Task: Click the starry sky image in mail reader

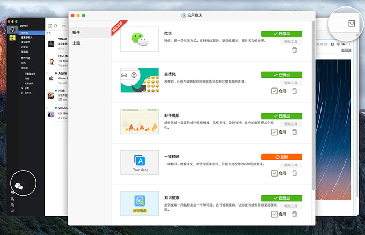Action: pyautogui.click(x=333, y=129)
